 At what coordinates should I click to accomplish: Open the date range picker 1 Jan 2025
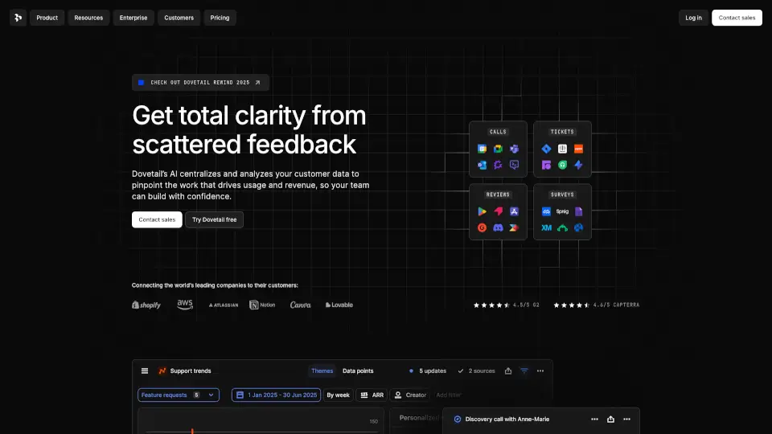click(276, 395)
